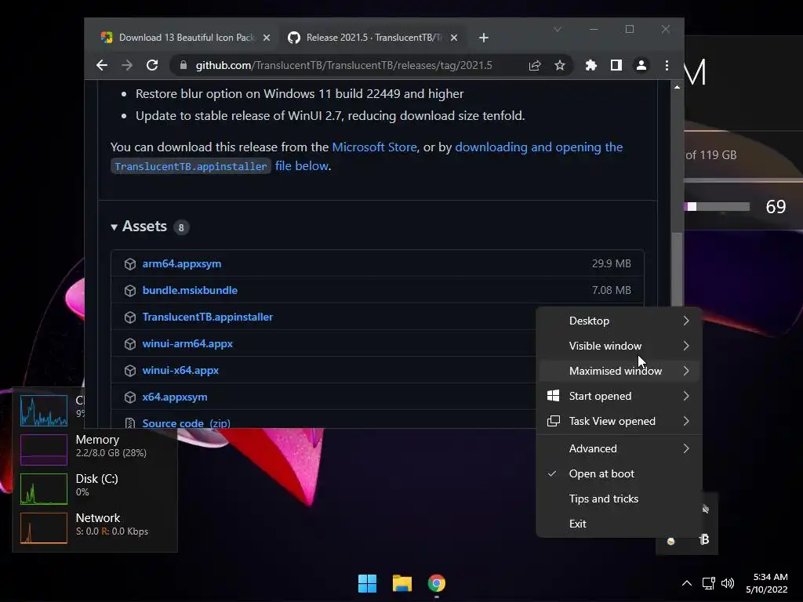Click chevron arrow next to Desktop

(x=686, y=321)
